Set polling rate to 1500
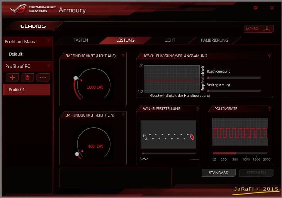This screenshot has width=282, height=198. pyautogui.click(x=257, y=159)
